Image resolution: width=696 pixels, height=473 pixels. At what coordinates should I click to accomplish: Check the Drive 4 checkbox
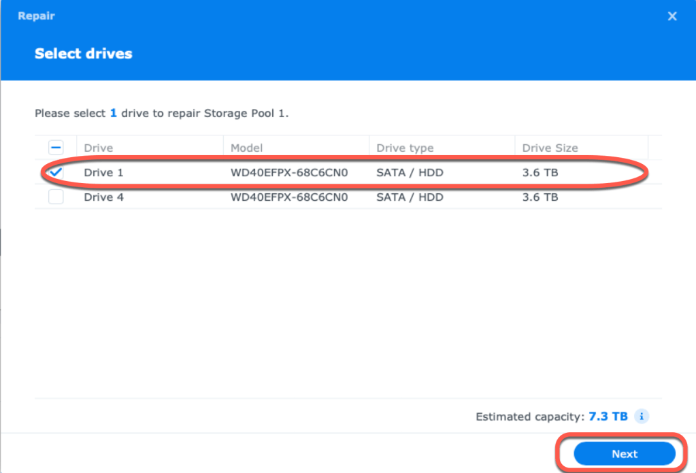pos(56,197)
